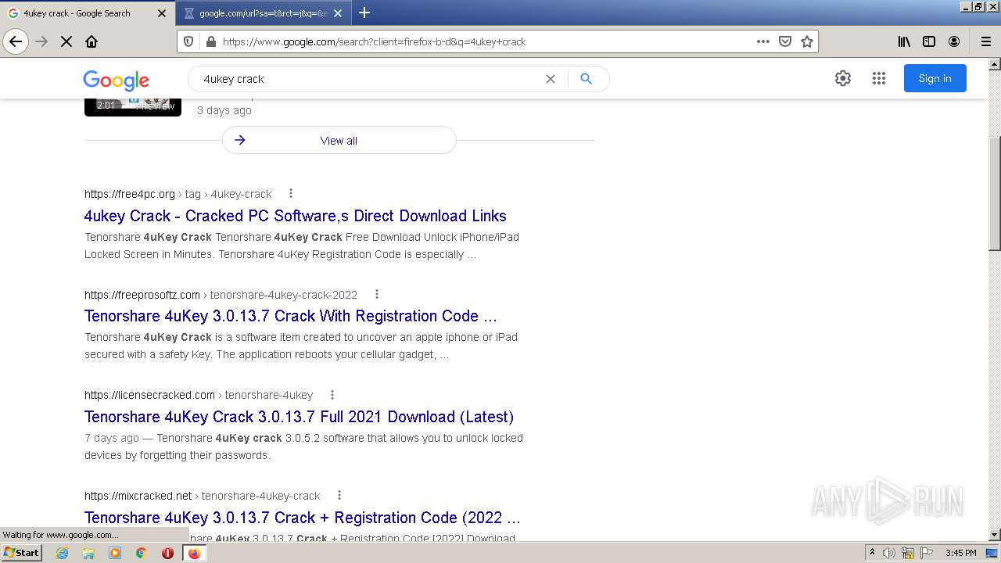Bookmark this page with the star

[807, 41]
